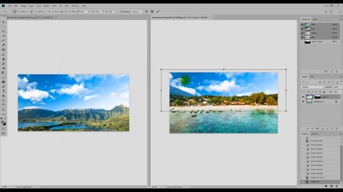This screenshot has width=343, height=192.
Task: Select the Horizontal Type tool
Action: 3,91
